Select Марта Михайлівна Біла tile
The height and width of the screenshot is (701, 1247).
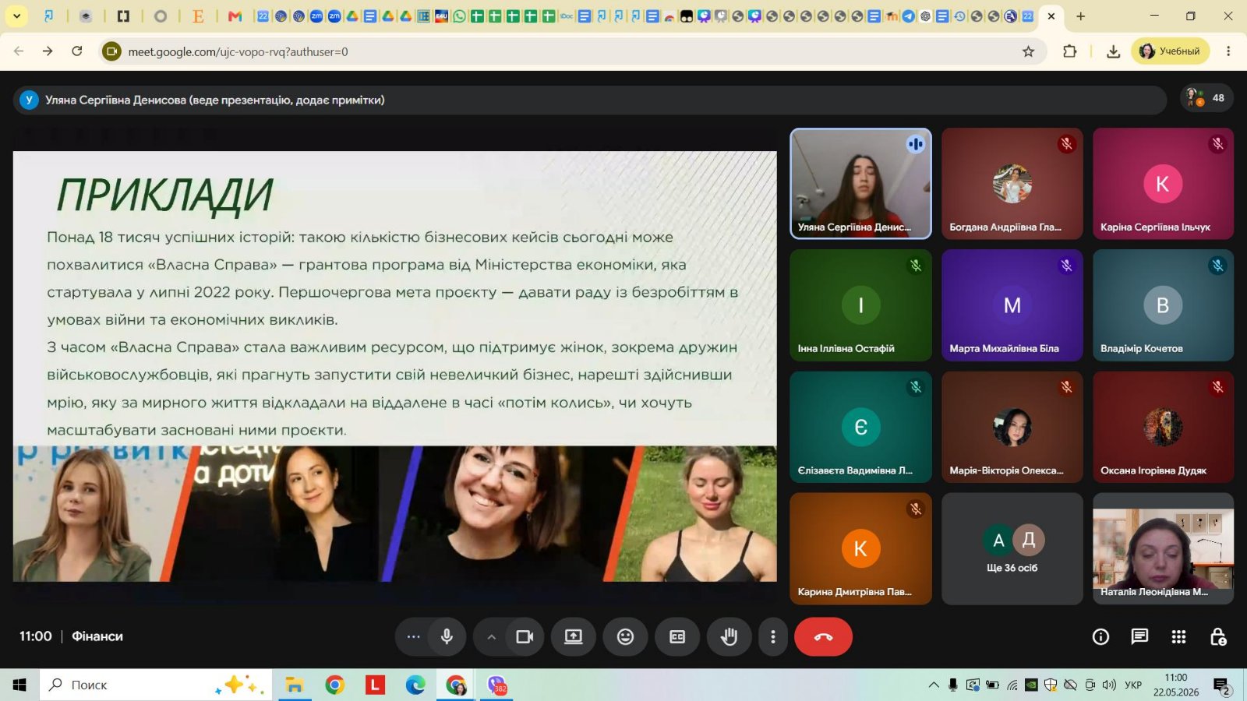click(1012, 305)
